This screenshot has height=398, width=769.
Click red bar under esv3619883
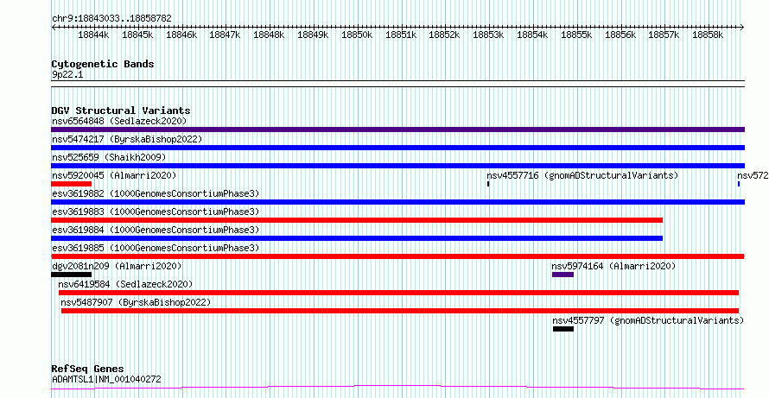click(x=357, y=220)
